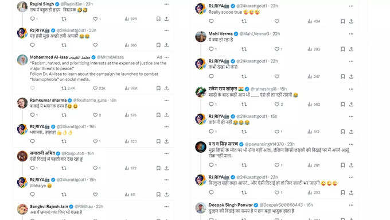Share the @ratneshrai8 tweet
This screenshot has height=220, width=390.
point(351,105)
